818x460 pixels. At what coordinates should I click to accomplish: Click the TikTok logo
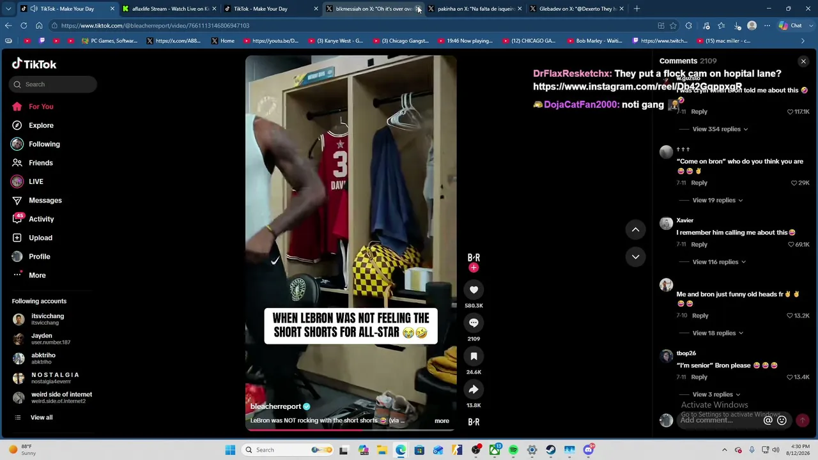coord(35,64)
